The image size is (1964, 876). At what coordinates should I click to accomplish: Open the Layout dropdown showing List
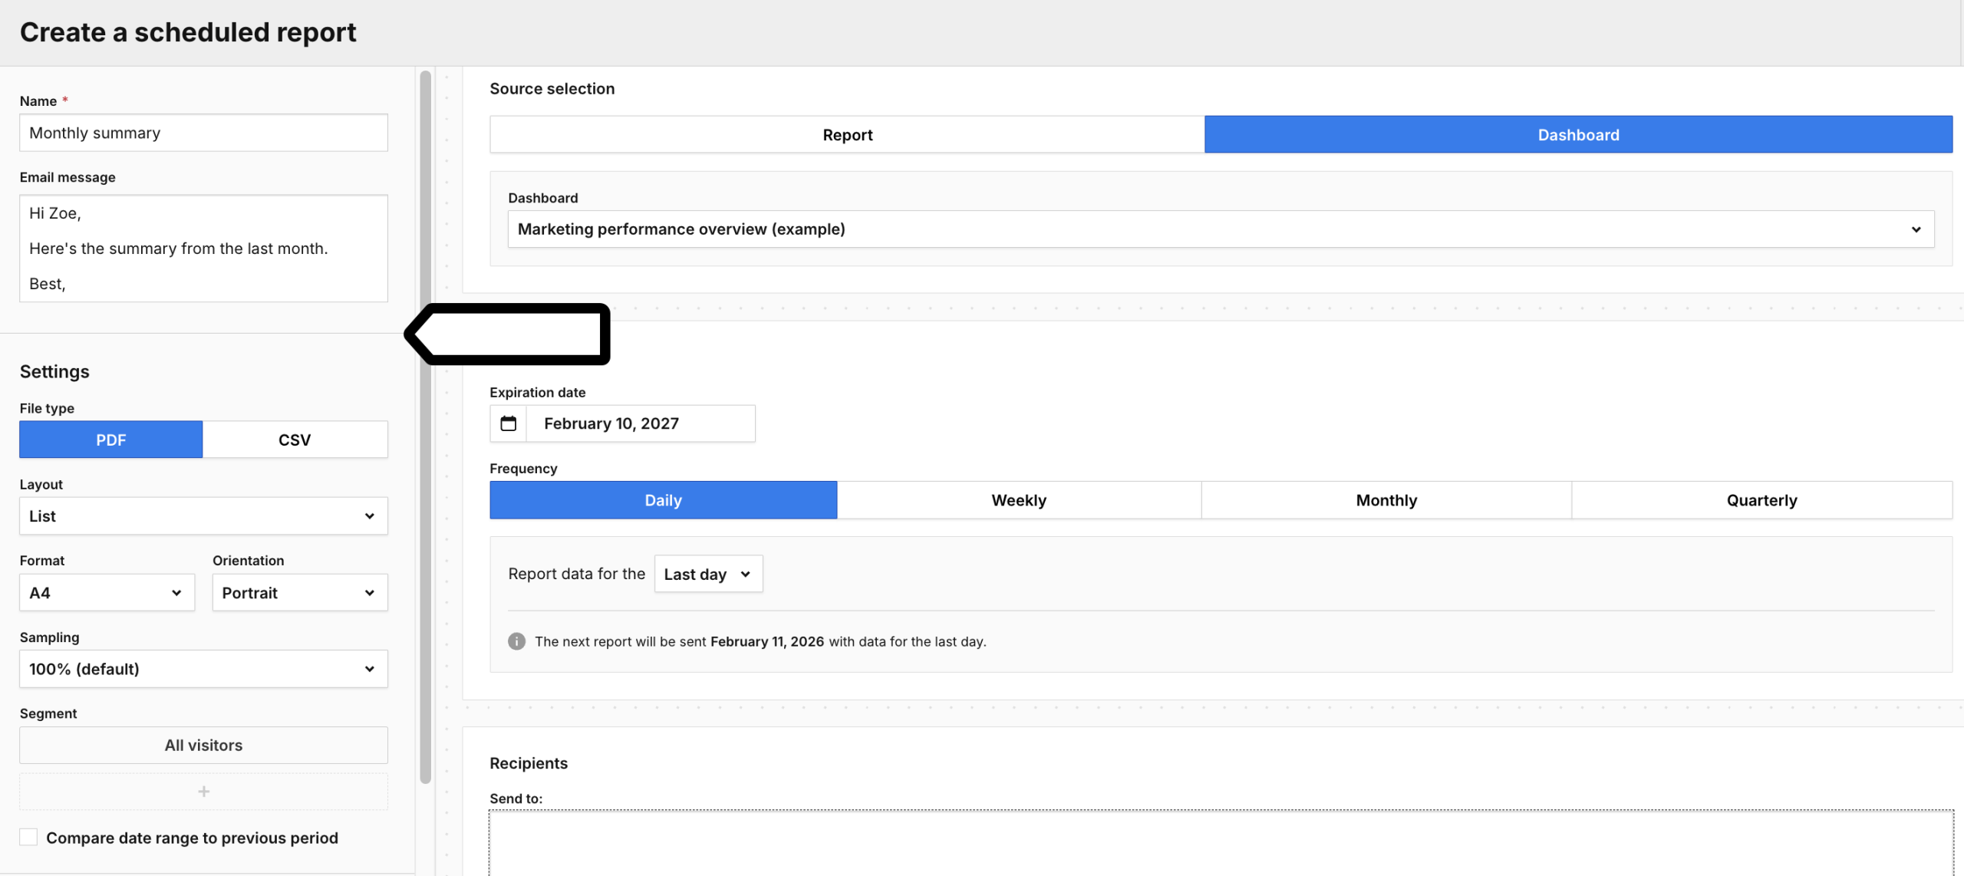pyautogui.click(x=203, y=516)
